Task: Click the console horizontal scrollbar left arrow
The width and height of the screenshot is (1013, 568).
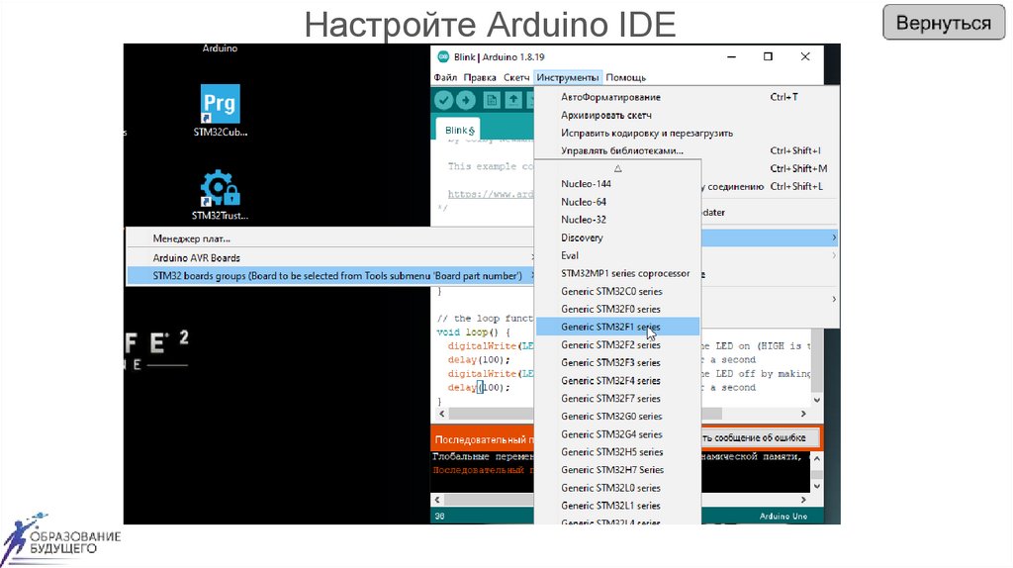Action: click(437, 500)
